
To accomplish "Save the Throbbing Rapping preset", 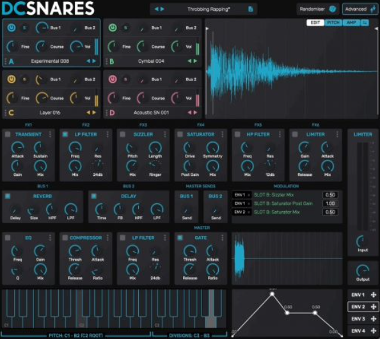I will [x=251, y=9].
